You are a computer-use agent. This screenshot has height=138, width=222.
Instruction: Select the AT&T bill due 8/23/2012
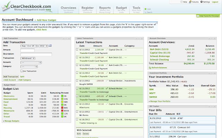182,120
